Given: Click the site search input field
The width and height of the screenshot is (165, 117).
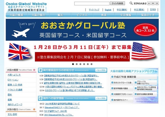Looking at the screenshot, I should click(92, 3).
